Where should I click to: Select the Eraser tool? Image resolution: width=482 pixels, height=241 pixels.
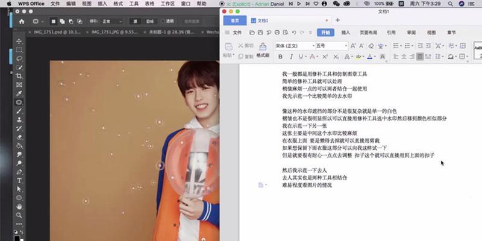pyautogui.click(x=19, y=137)
